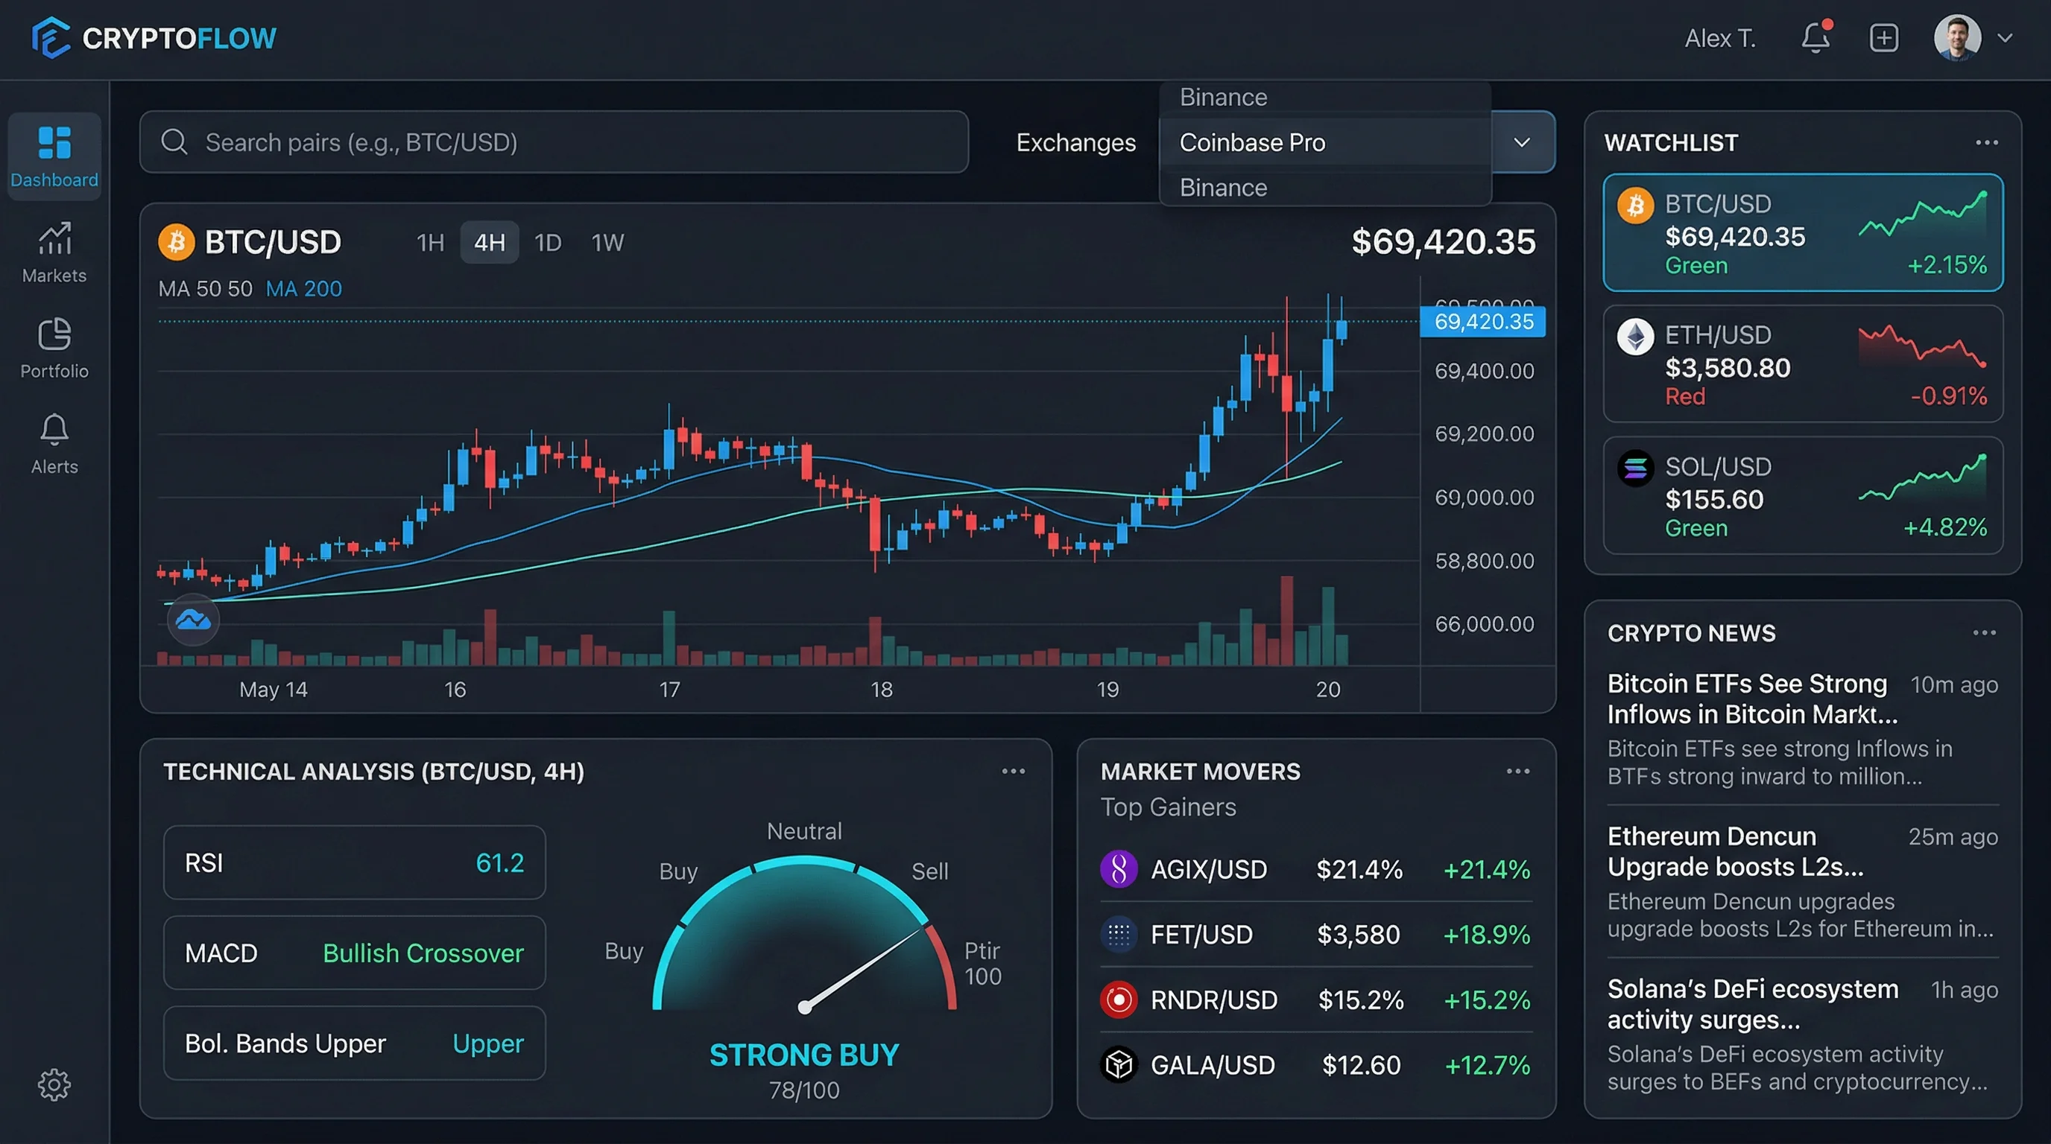Viewport: 2051px width, 1144px height.
Task: Switch to the 1W chart tab
Action: pos(607,243)
